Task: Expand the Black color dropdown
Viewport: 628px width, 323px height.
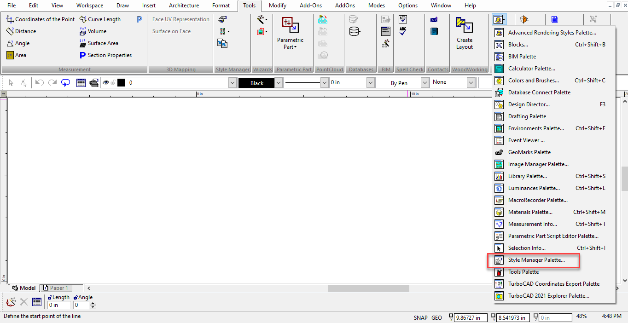Action: coord(278,83)
